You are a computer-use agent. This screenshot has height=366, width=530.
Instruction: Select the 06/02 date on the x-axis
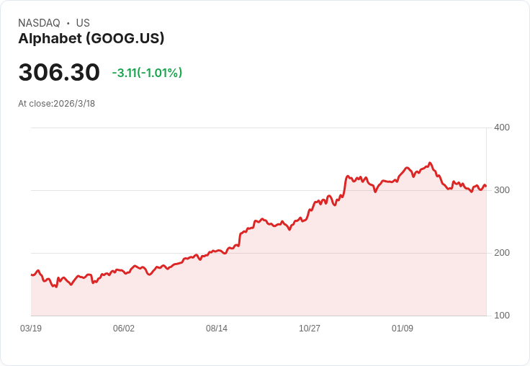pyautogui.click(x=124, y=329)
